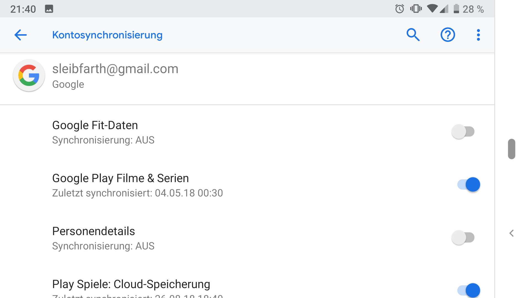Screen dimensions: 529x298
Task: Select the Kontosynchronisierung title
Action: [107, 35]
